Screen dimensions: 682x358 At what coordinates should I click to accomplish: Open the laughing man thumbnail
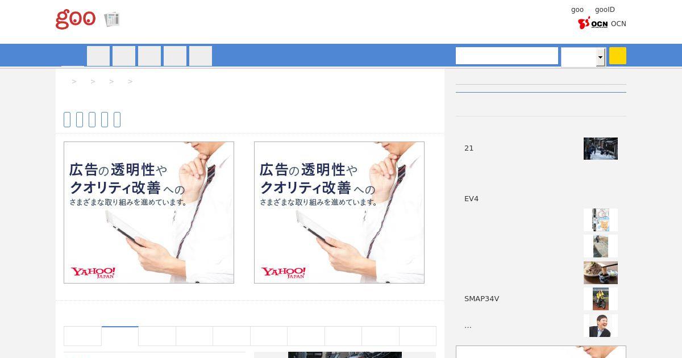[601, 326]
